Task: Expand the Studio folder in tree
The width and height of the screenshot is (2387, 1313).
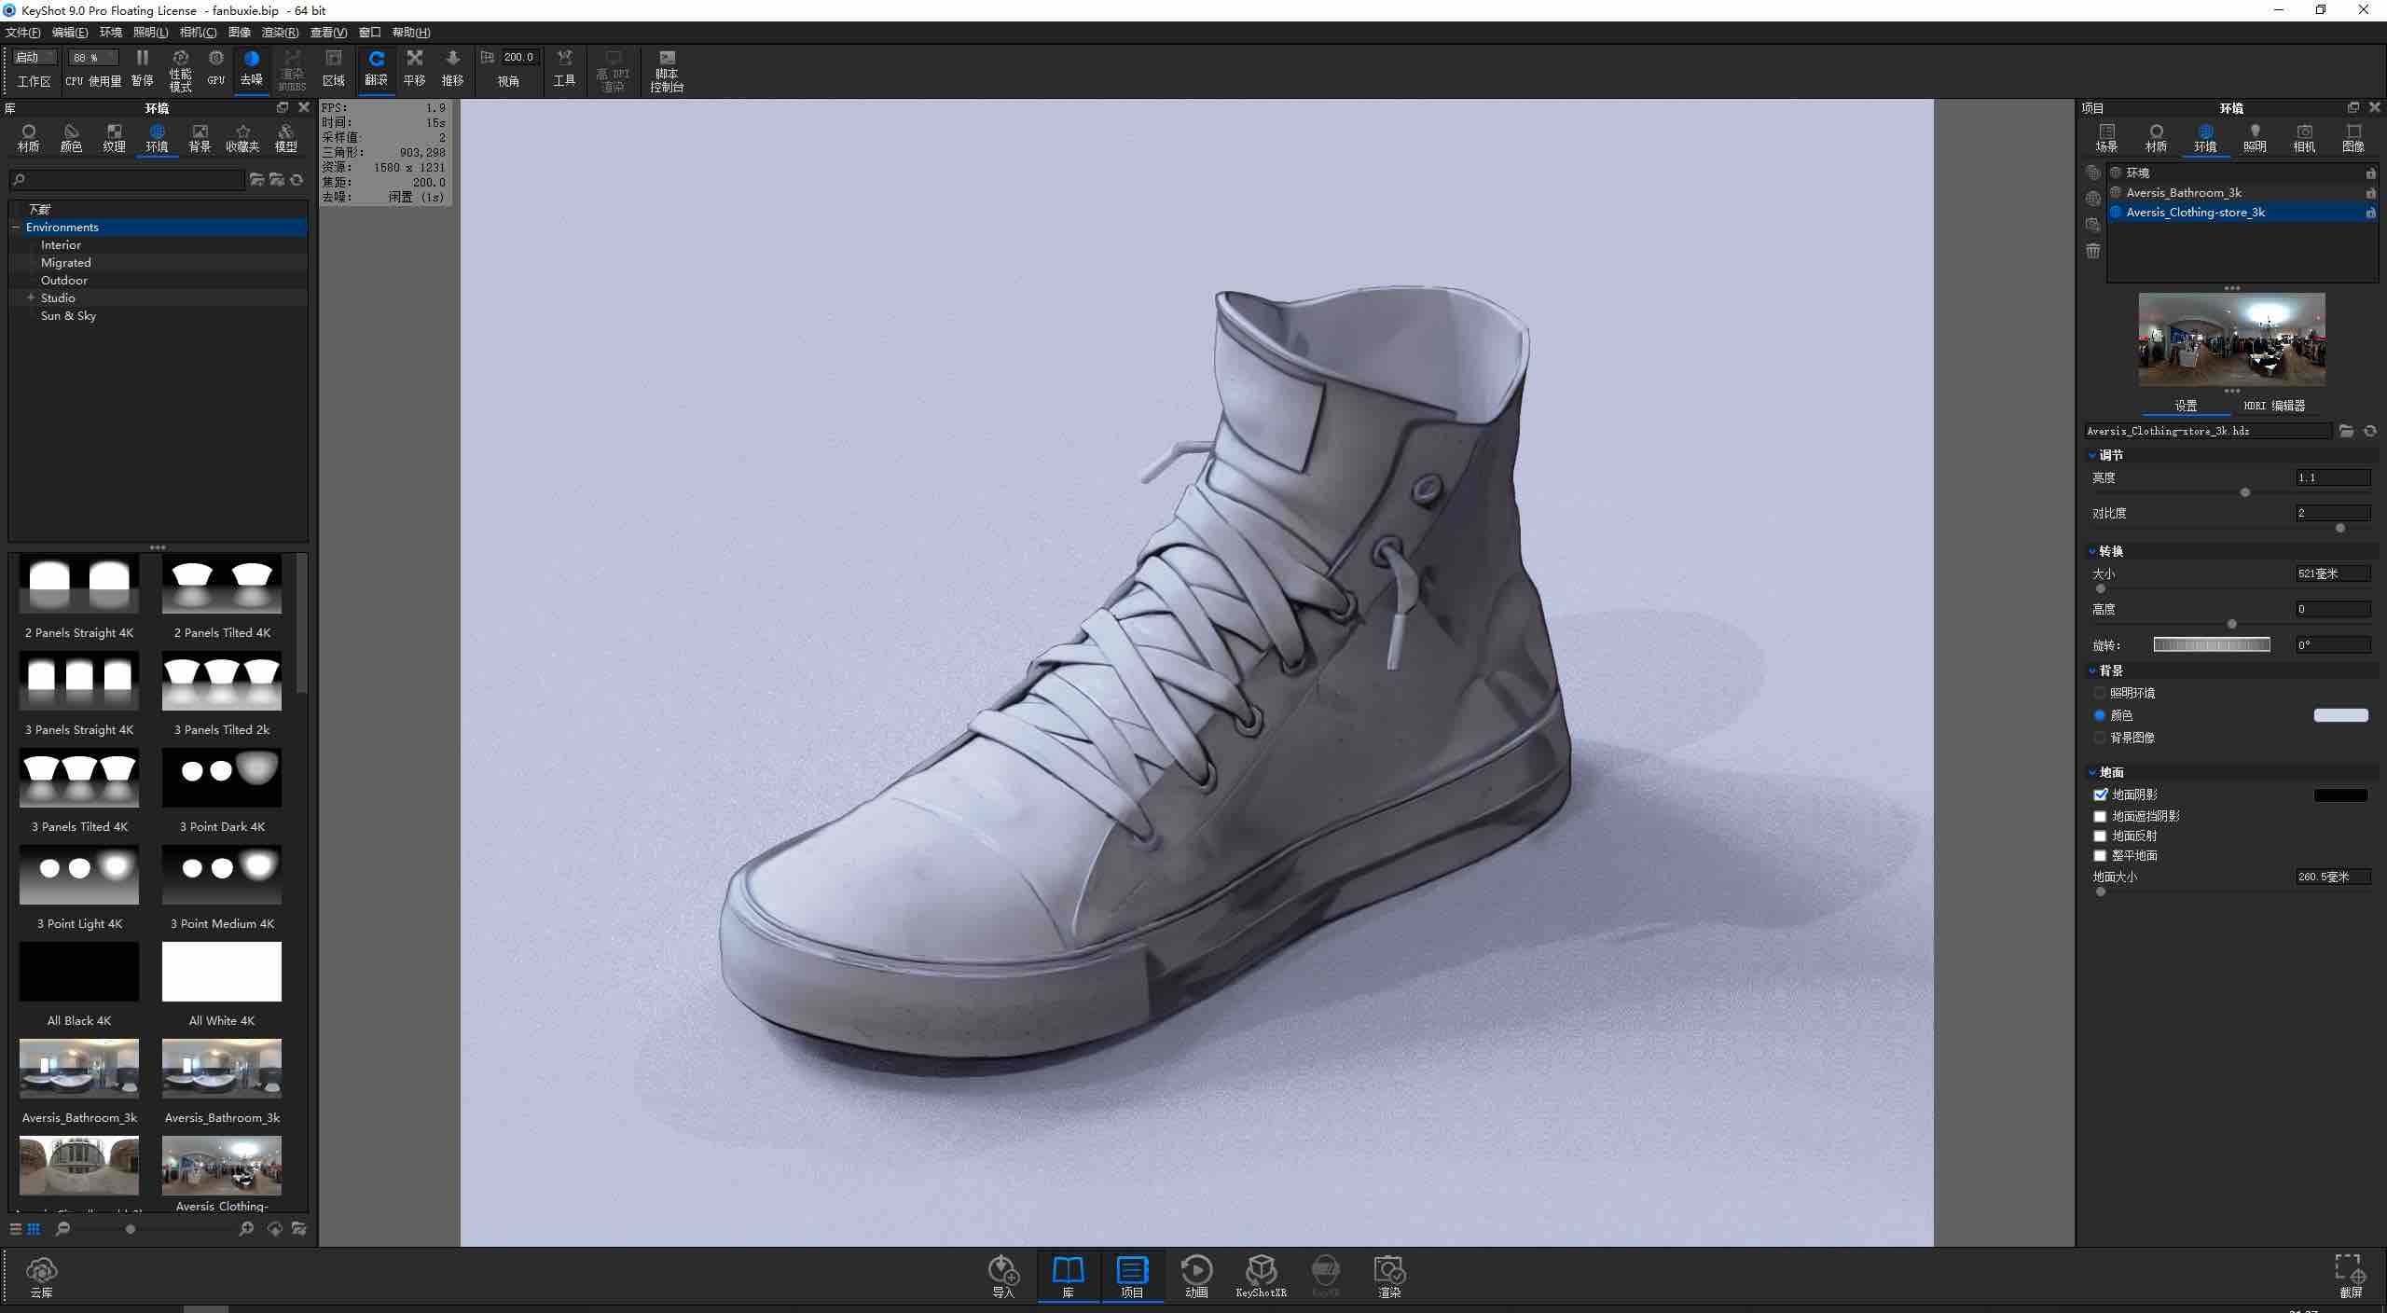Action: tap(31, 297)
